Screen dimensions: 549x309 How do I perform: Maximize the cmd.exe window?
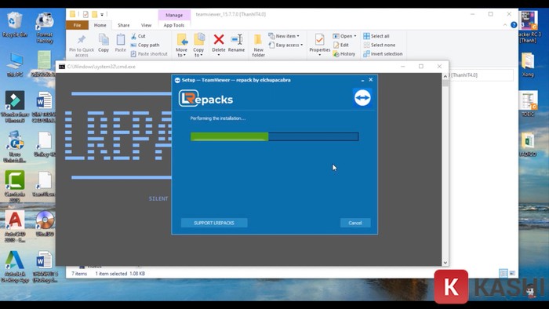coord(421,66)
